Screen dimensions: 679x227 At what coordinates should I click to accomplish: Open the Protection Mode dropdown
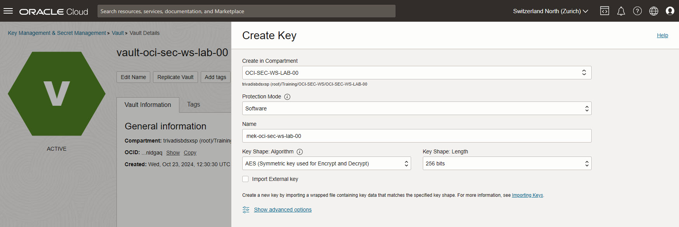[417, 108]
